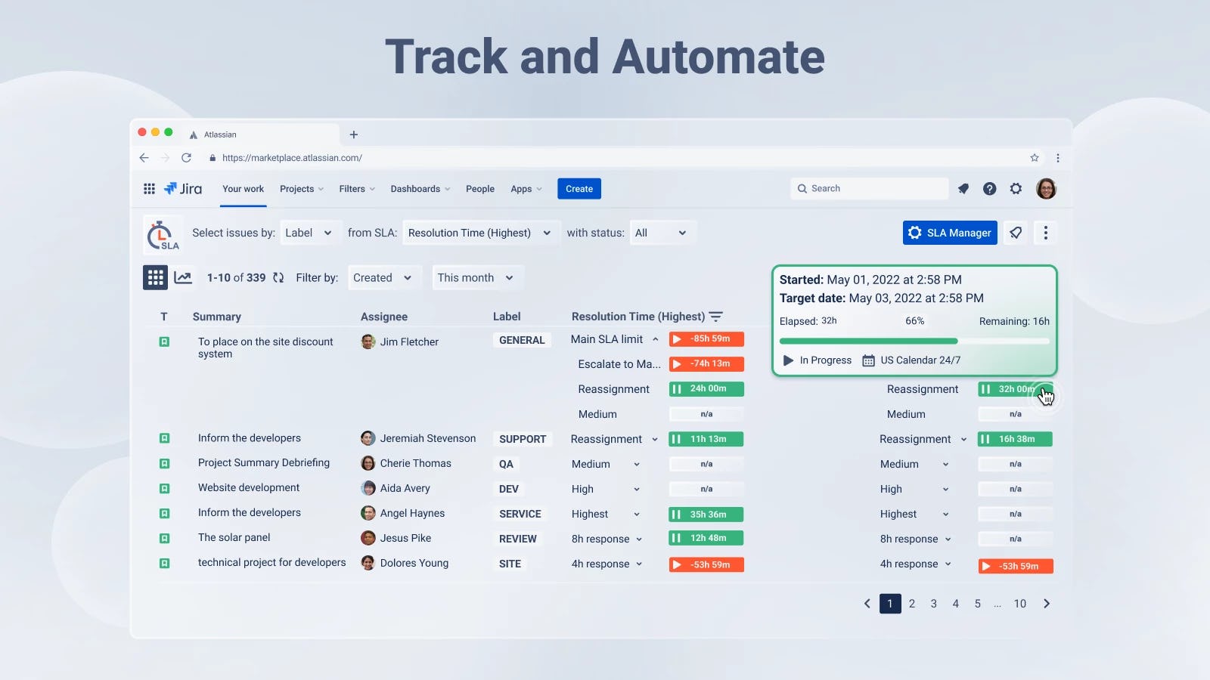1210x680 pixels.
Task: Switch to the chart view icon
Action: [182, 277]
